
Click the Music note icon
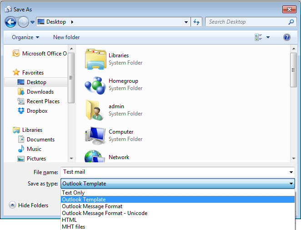(x=21, y=149)
